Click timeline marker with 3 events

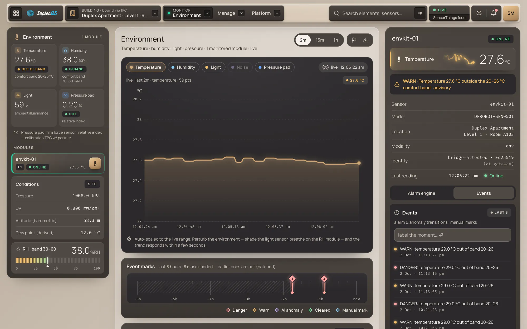pyautogui.click(x=324, y=279)
